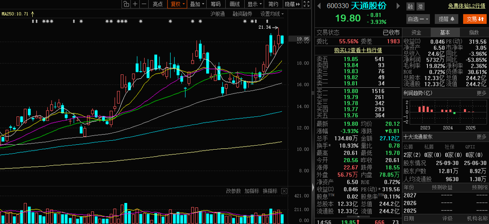Toggle the 亮点 highlights button
Viewport: 489px width, 224px height.
(x=158, y=4)
